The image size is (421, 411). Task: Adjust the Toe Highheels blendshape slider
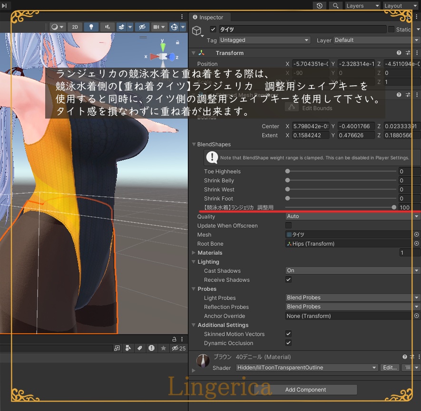point(341,171)
